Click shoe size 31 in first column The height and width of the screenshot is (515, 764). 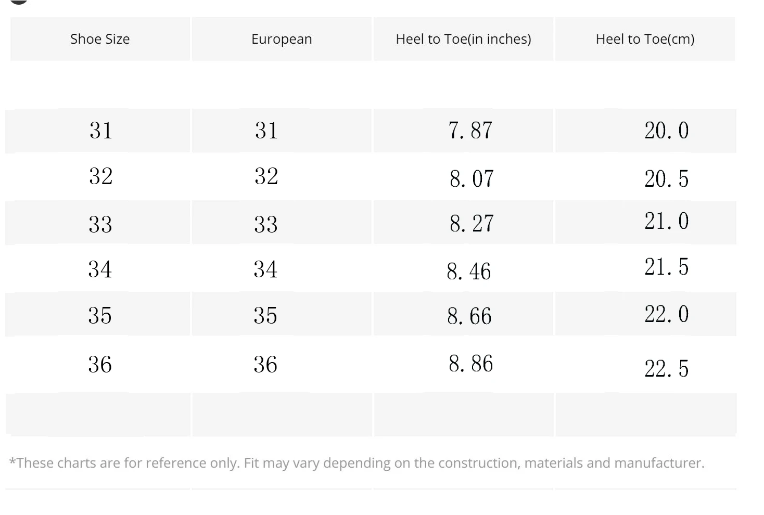tap(100, 131)
